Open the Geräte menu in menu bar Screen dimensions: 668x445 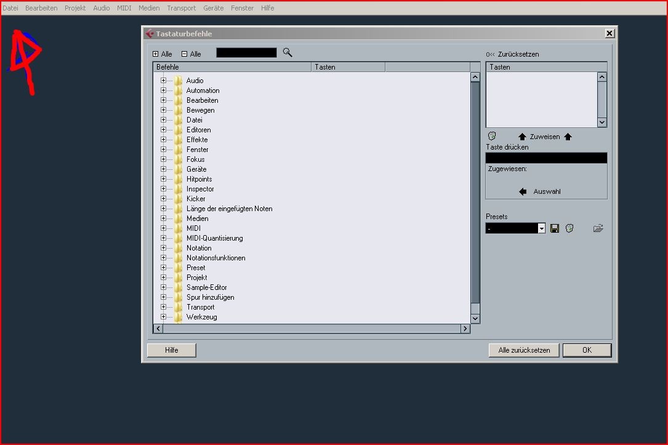tap(214, 8)
